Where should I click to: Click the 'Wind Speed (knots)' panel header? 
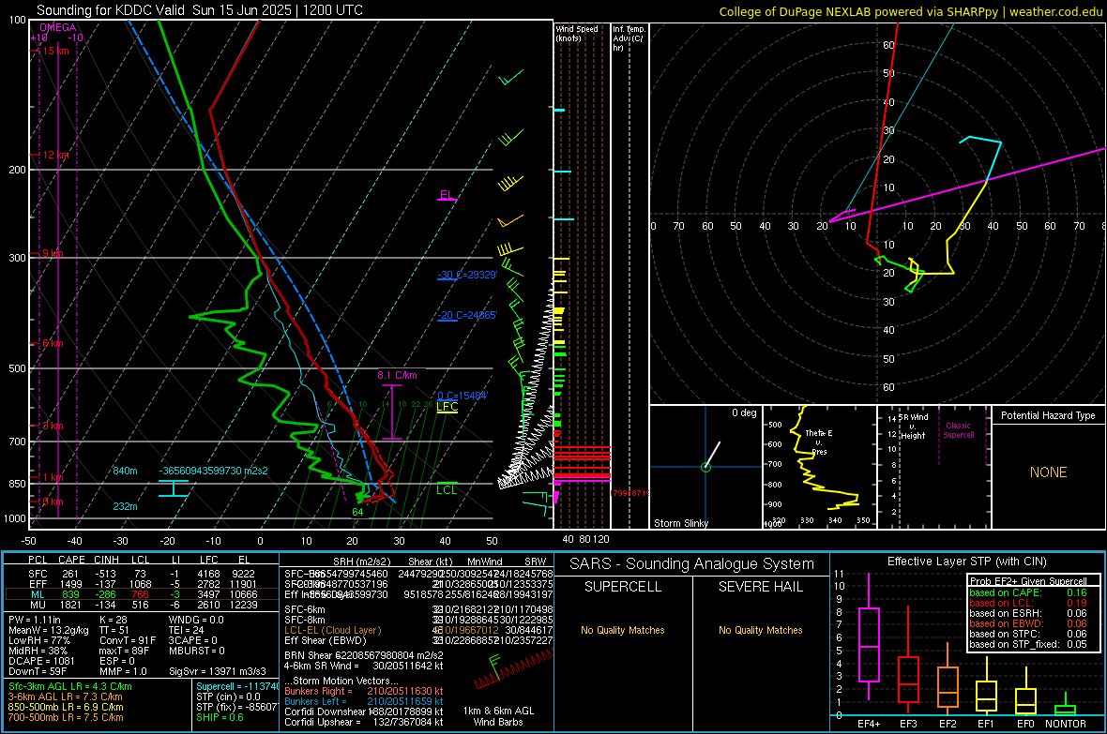click(577, 33)
